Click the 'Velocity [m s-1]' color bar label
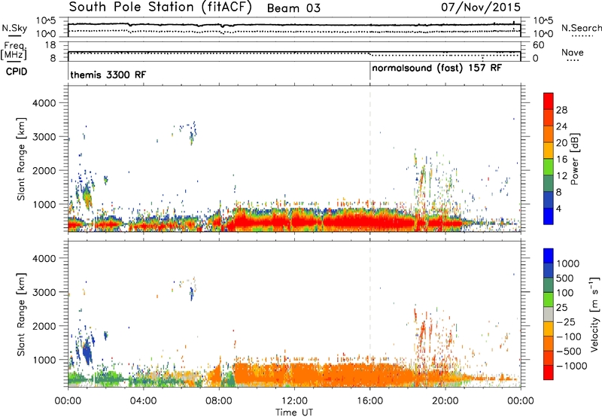The width and height of the screenshot is (602, 417). click(x=594, y=314)
